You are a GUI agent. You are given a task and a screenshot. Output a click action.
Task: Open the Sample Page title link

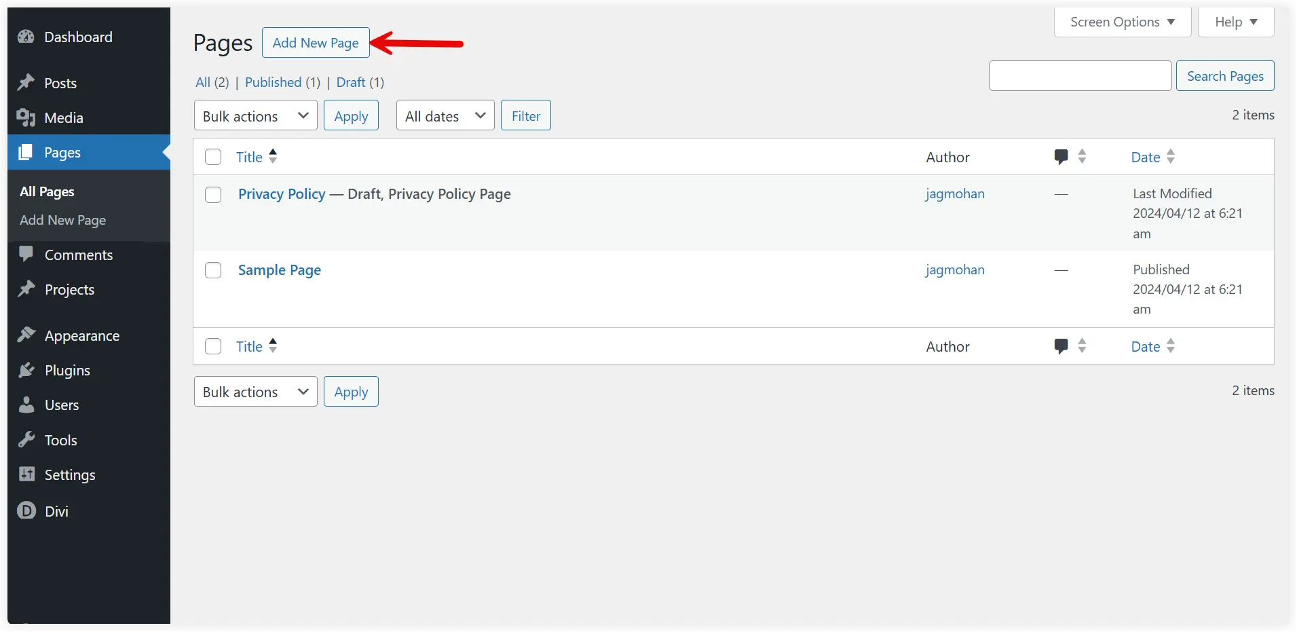[x=280, y=270]
